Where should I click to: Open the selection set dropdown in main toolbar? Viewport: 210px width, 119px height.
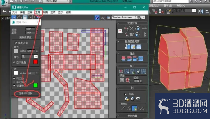pos(184,11)
